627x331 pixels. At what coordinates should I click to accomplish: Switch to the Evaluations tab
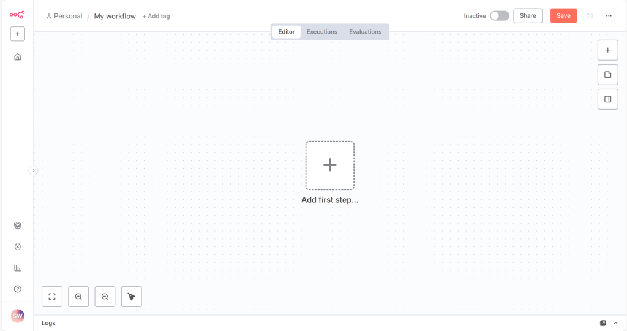click(365, 32)
